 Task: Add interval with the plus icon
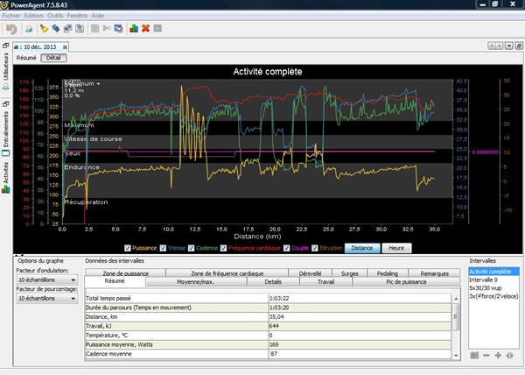498,355
